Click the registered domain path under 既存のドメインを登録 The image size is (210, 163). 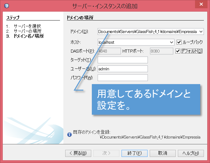point(150,137)
